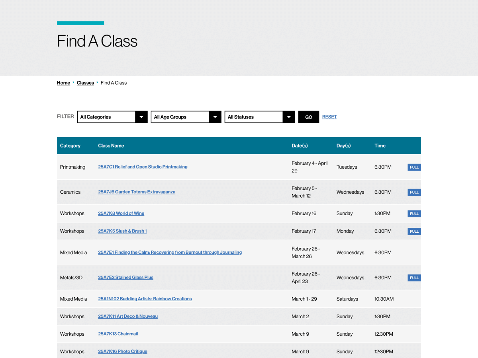
Task: Open Relief and Open Studio Printmaking class
Action: (x=143, y=167)
